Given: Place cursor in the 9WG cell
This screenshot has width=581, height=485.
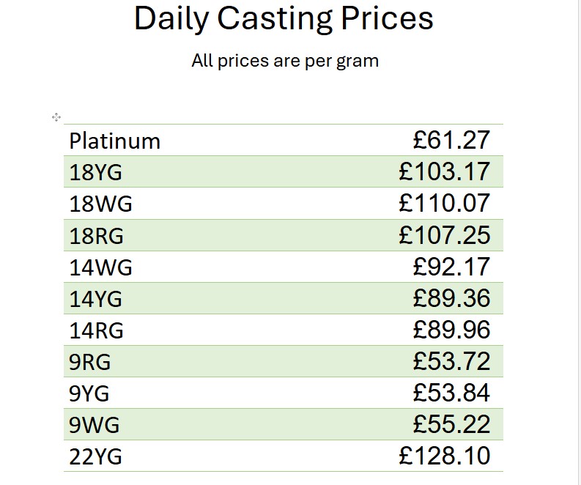Looking at the screenshot, I should click(95, 425).
